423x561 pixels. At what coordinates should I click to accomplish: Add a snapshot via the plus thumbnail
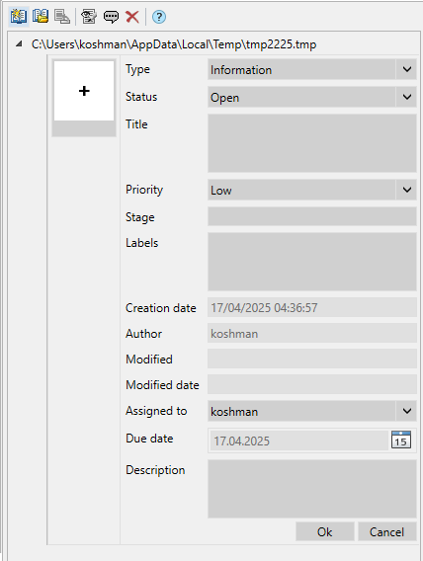tap(84, 91)
